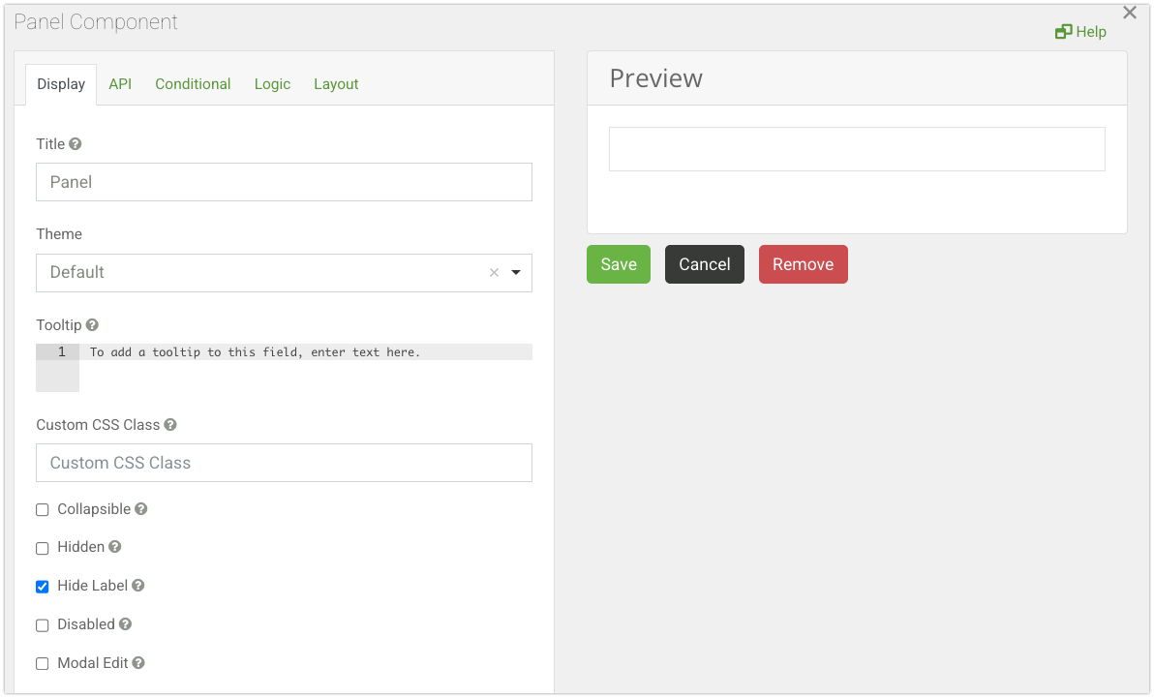Click the Tooltip help question mark icon
This screenshot has height=698, width=1154.
click(x=92, y=325)
